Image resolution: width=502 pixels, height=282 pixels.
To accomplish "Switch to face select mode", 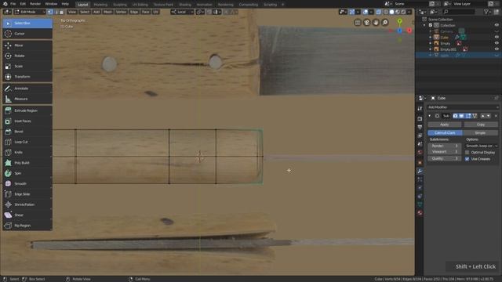I will [x=61, y=12].
